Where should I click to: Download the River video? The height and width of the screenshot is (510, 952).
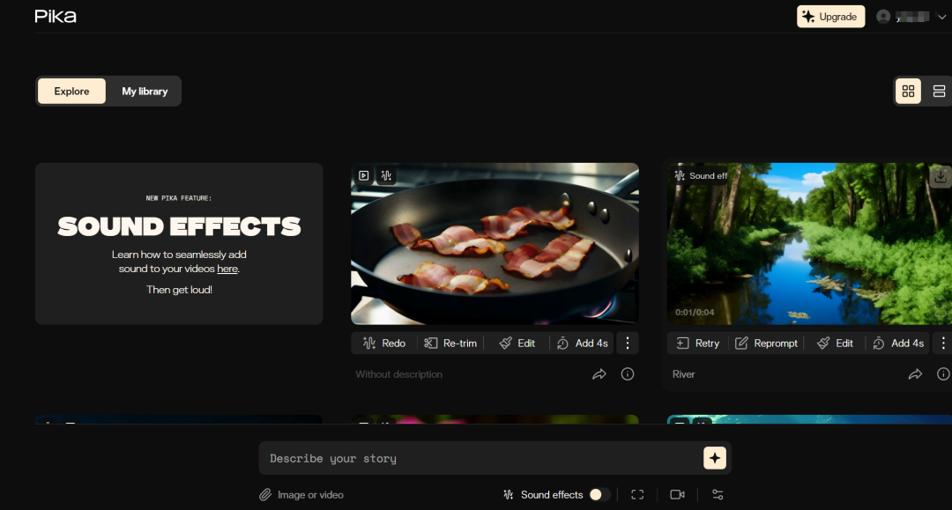[x=941, y=175]
